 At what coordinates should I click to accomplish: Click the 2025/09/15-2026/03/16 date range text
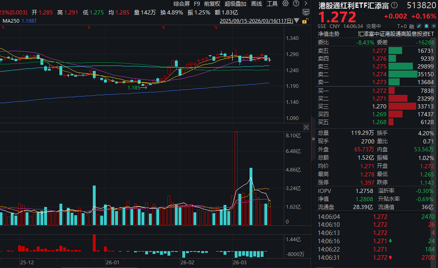click(257, 21)
